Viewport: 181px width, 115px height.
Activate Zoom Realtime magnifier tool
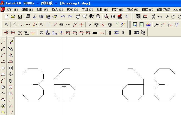point(85,17)
